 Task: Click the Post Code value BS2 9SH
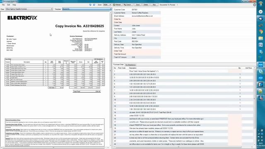click(x=135, y=41)
